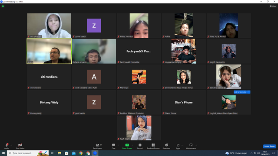278x156 pixels.
Task: Click gusti nadia brown Z avatar
Action: point(94,102)
